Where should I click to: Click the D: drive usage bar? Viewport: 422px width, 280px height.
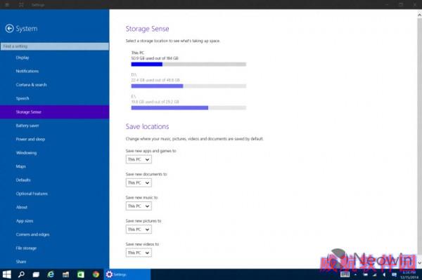tap(188, 86)
